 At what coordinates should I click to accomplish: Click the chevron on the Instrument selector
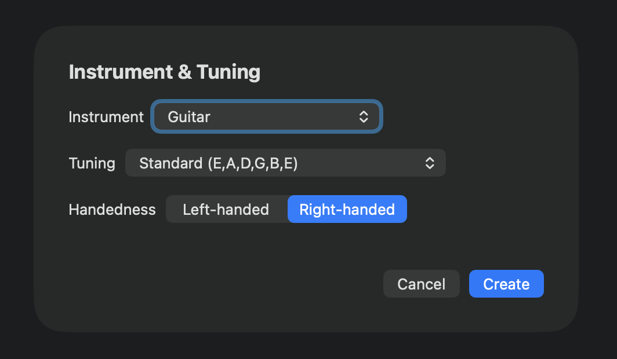tap(364, 116)
